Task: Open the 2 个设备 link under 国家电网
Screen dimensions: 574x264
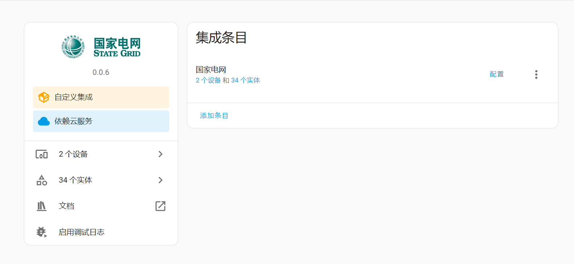Action: point(208,80)
